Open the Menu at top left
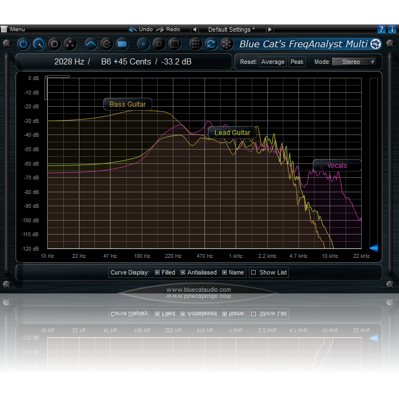399x399 pixels. (13, 29)
